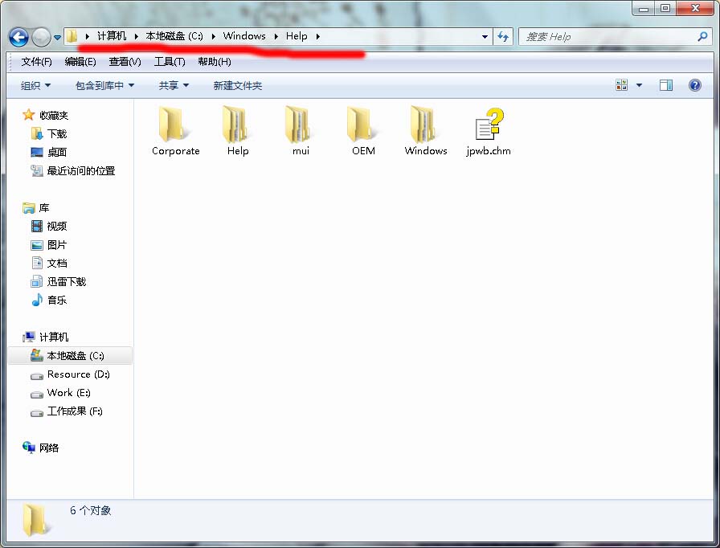Screen dimensions: 720x548
Task: Toggle the preview pane button
Action: tap(665, 85)
